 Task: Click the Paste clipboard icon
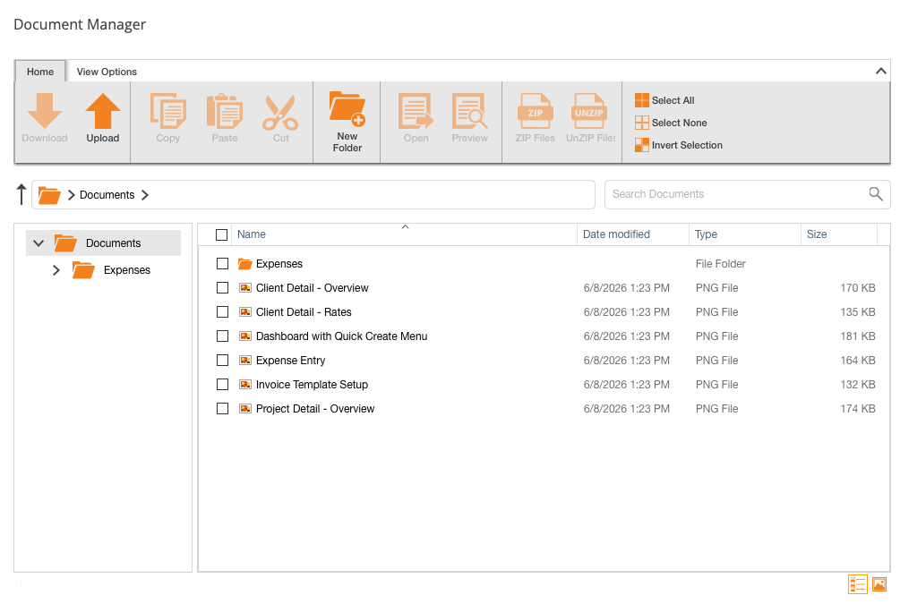pyautogui.click(x=225, y=111)
